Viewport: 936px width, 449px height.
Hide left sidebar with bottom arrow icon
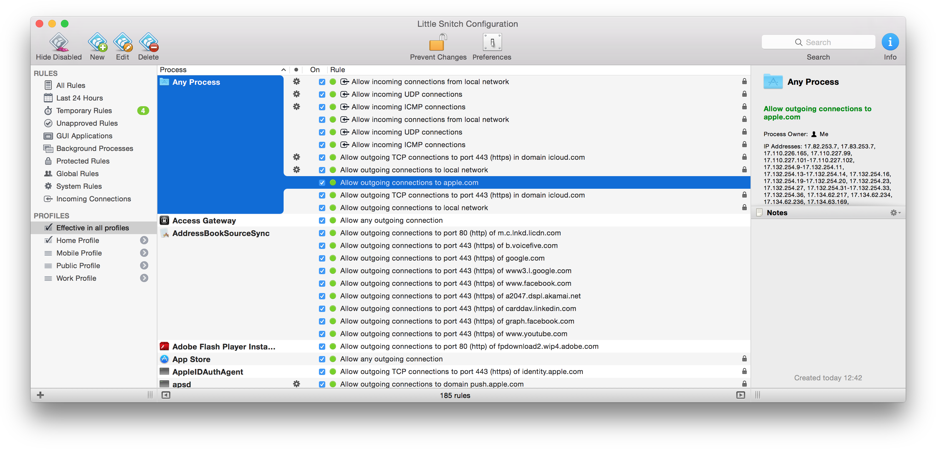(x=166, y=395)
